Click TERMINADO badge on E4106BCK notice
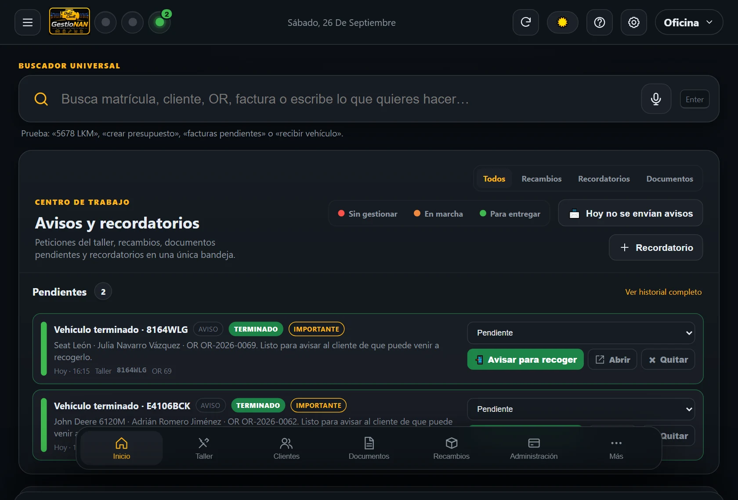 tap(258, 406)
